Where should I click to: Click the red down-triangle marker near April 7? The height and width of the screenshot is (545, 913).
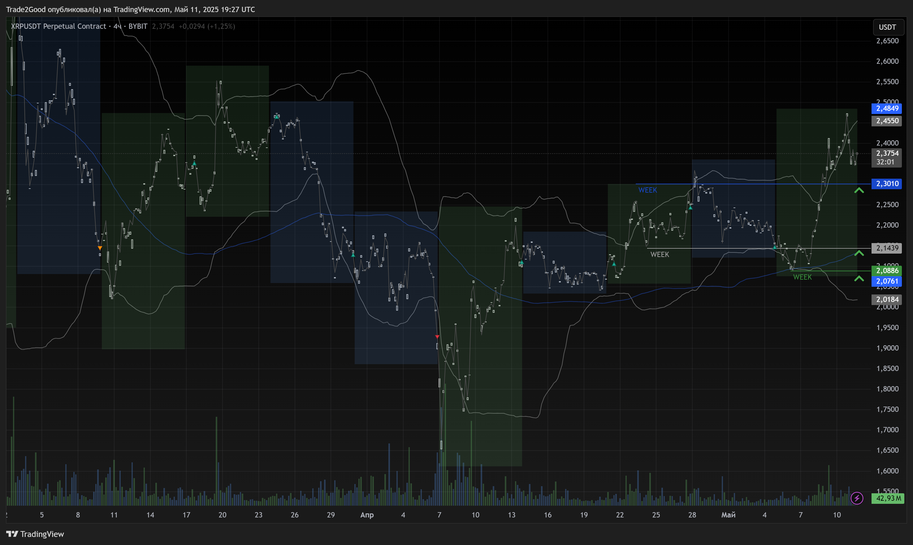point(437,337)
